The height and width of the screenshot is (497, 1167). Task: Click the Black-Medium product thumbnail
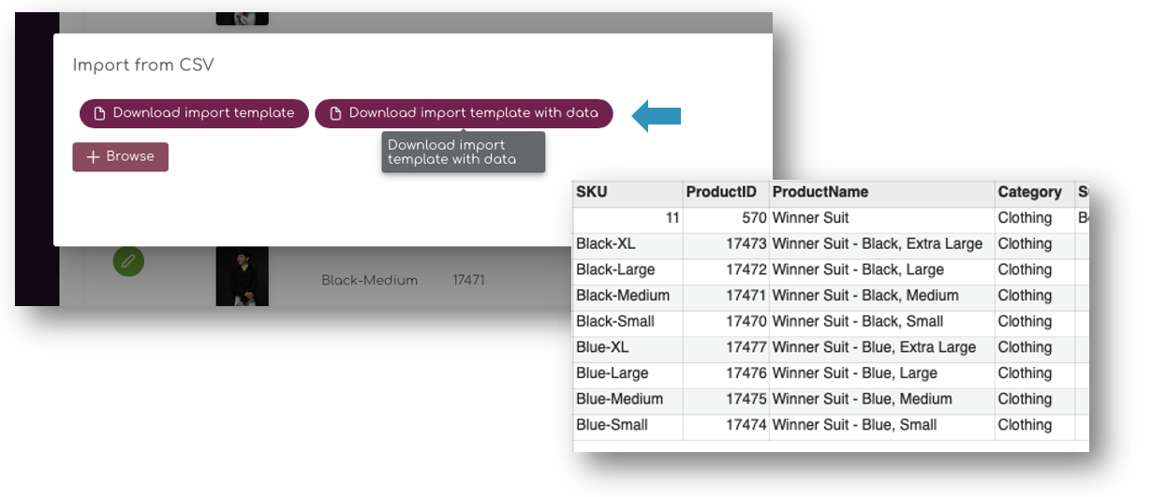(x=242, y=276)
